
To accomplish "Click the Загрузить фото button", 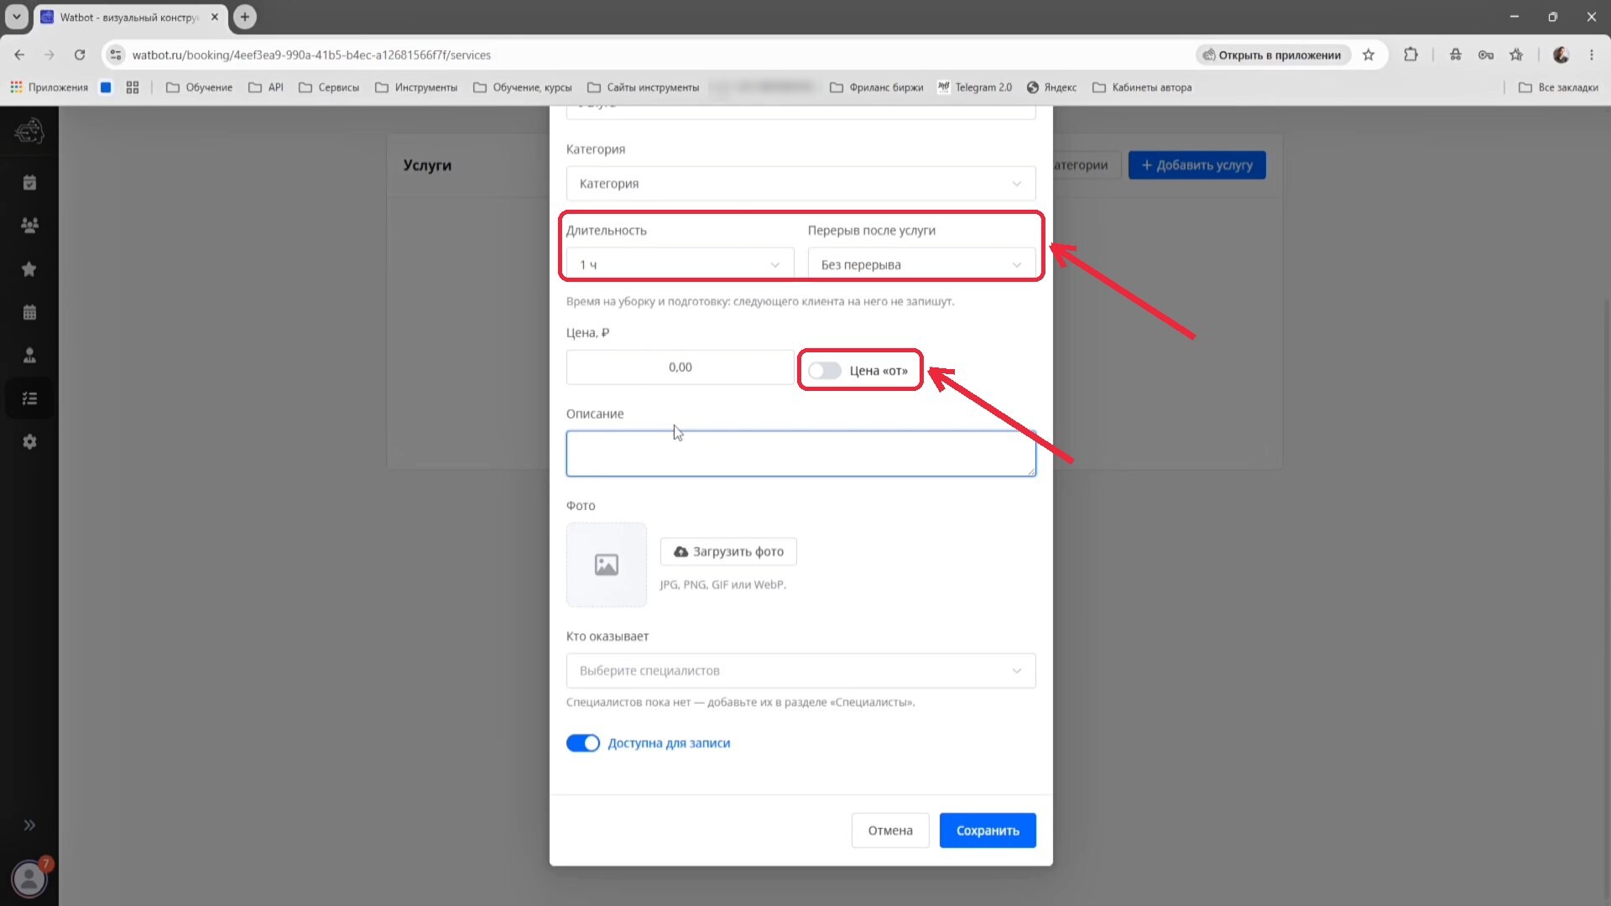I will click(728, 552).
